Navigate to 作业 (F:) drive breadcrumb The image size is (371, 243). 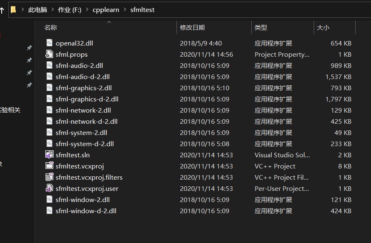coord(70,10)
